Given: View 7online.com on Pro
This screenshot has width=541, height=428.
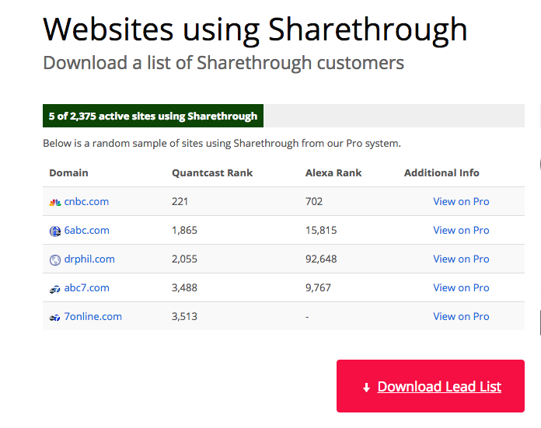Looking at the screenshot, I should (461, 316).
